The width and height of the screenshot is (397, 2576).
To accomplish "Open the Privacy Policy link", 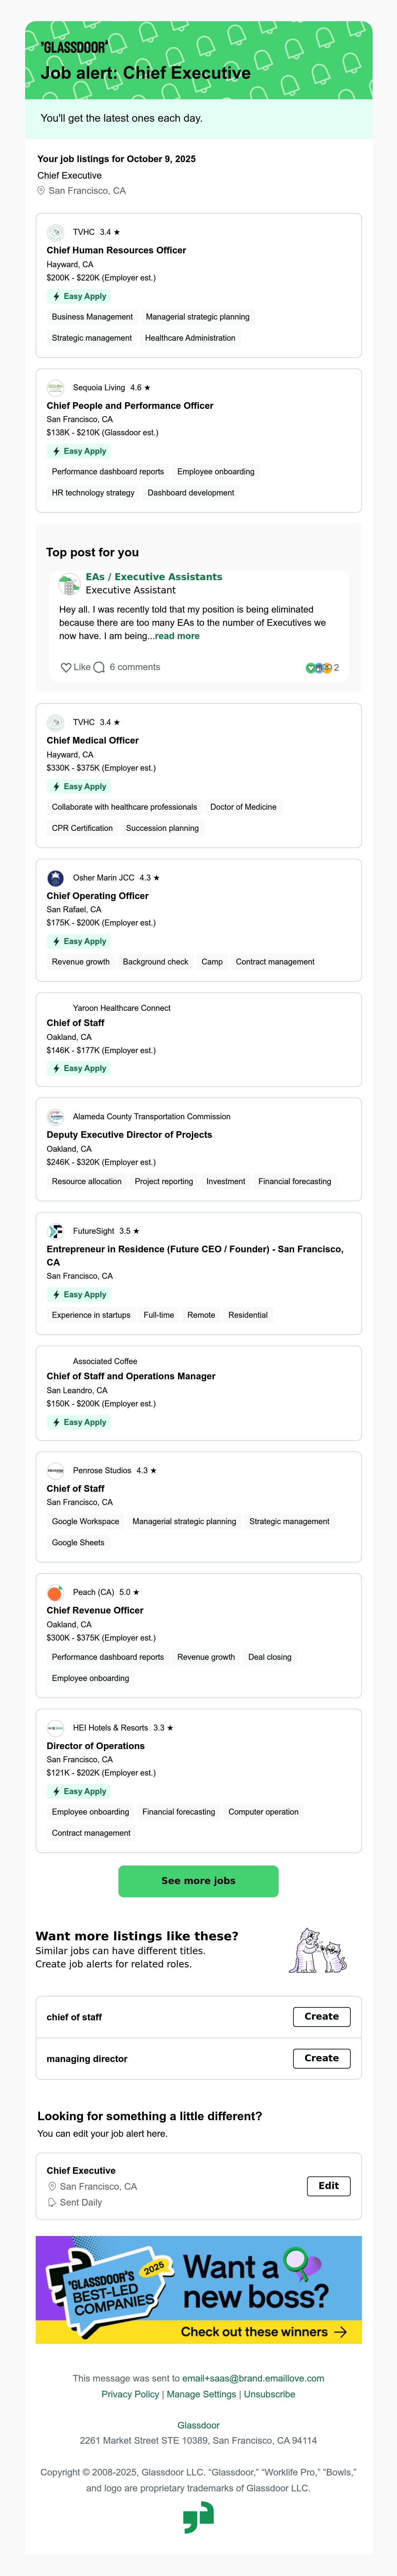I will click(130, 2394).
